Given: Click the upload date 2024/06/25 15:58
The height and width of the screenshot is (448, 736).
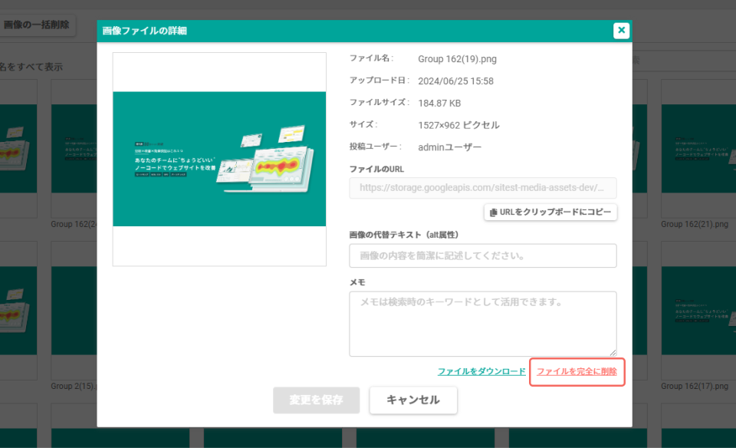Looking at the screenshot, I should coord(455,81).
